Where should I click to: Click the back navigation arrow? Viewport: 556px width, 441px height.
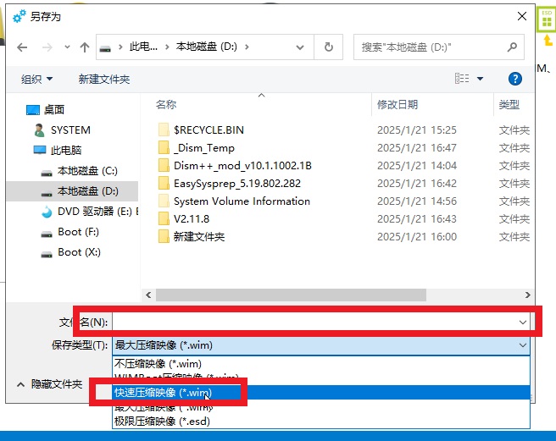[22, 47]
